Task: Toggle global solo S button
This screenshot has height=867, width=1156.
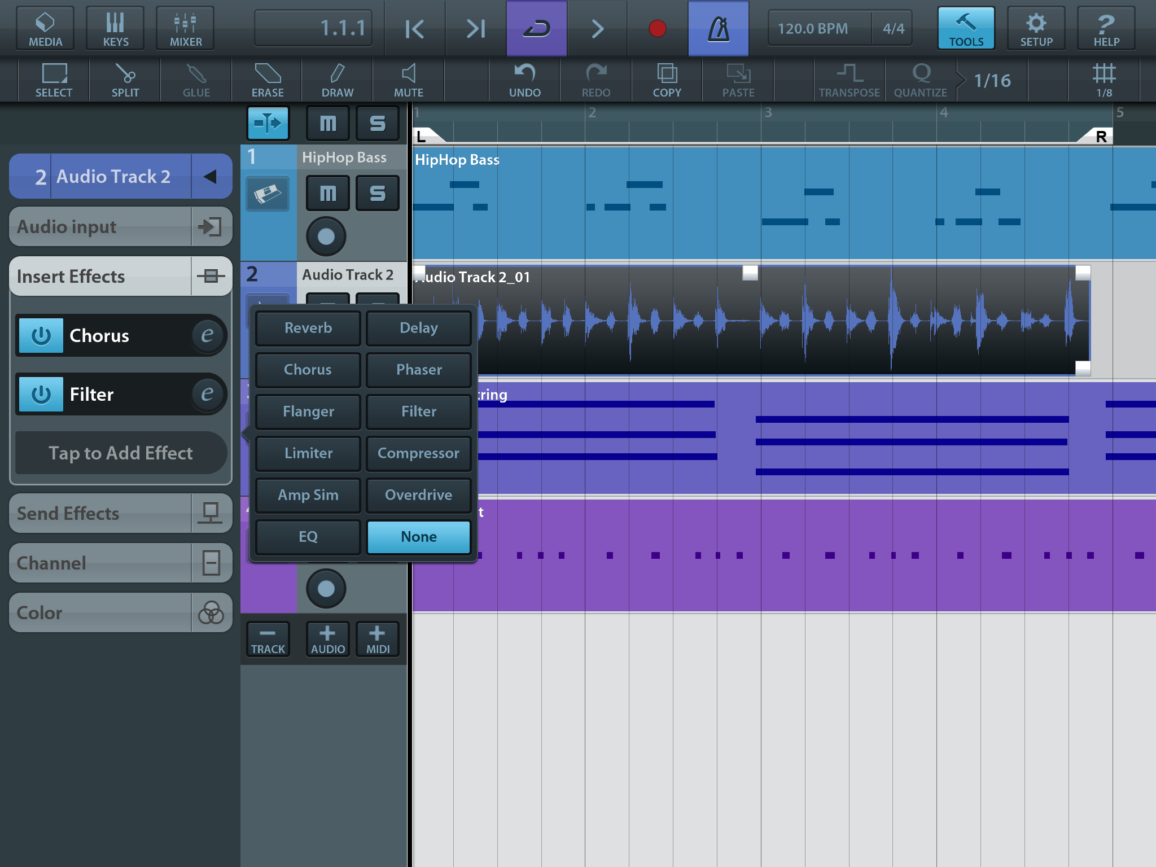Action: click(x=378, y=122)
